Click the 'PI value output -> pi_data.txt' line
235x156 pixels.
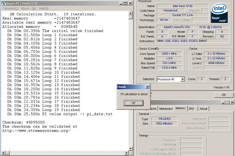pyautogui.click(x=60, y=114)
